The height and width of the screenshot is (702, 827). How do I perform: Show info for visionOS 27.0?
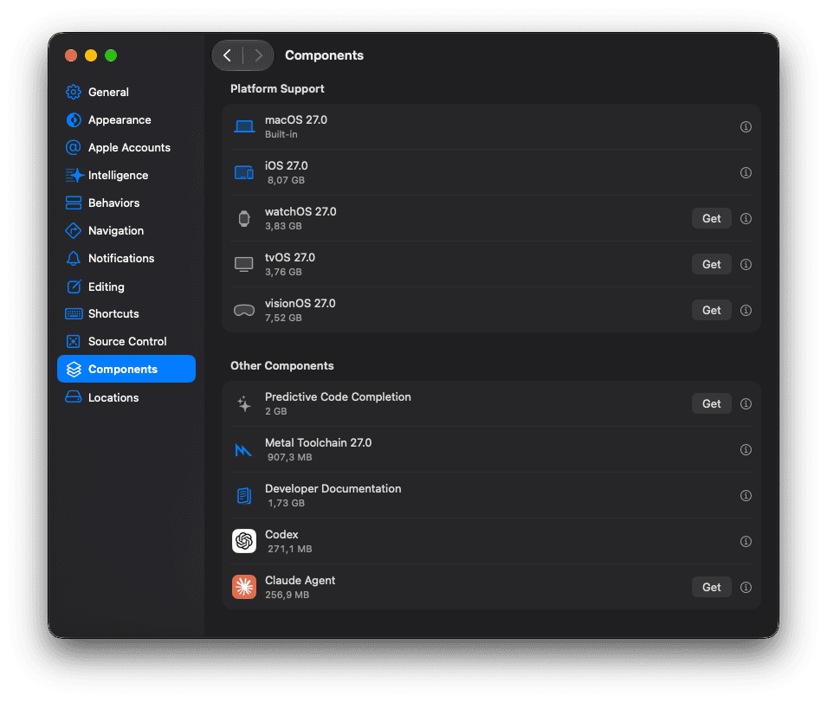(746, 310)
